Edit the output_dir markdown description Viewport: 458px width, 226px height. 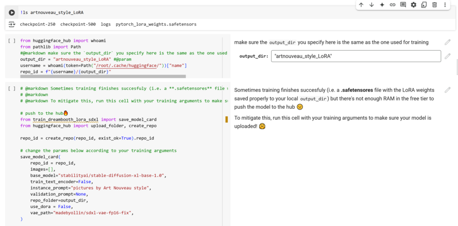447,42
